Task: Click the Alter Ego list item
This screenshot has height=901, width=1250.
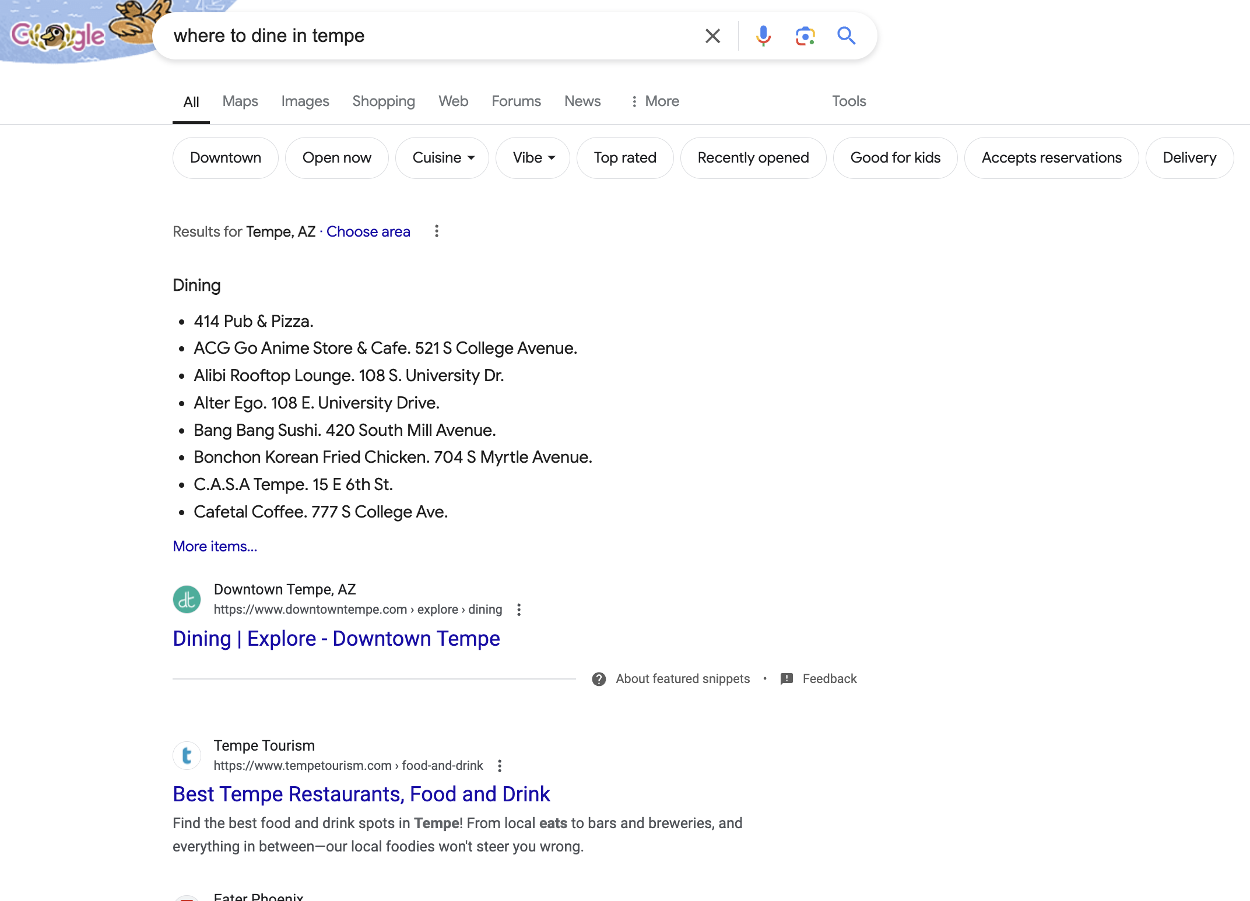Action: 317,403
